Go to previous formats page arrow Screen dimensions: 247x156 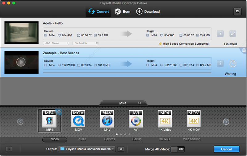[x=20, y=121]
